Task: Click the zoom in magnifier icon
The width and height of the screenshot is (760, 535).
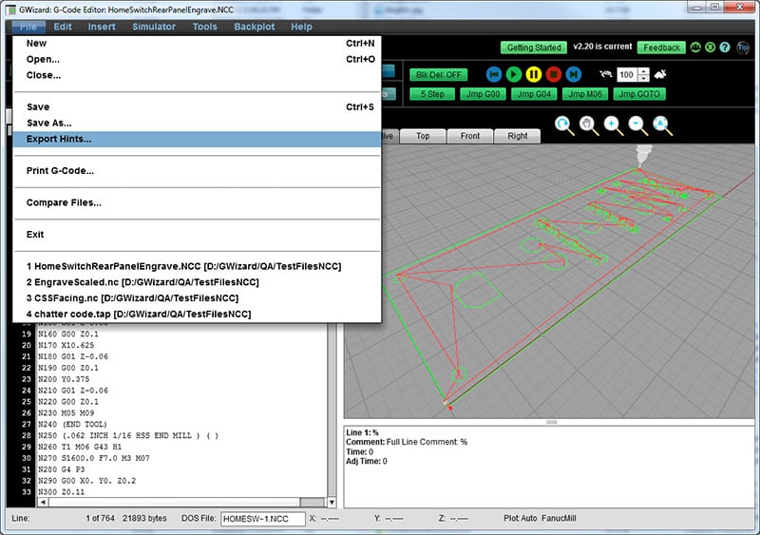Action: click(x=613, y=125)
